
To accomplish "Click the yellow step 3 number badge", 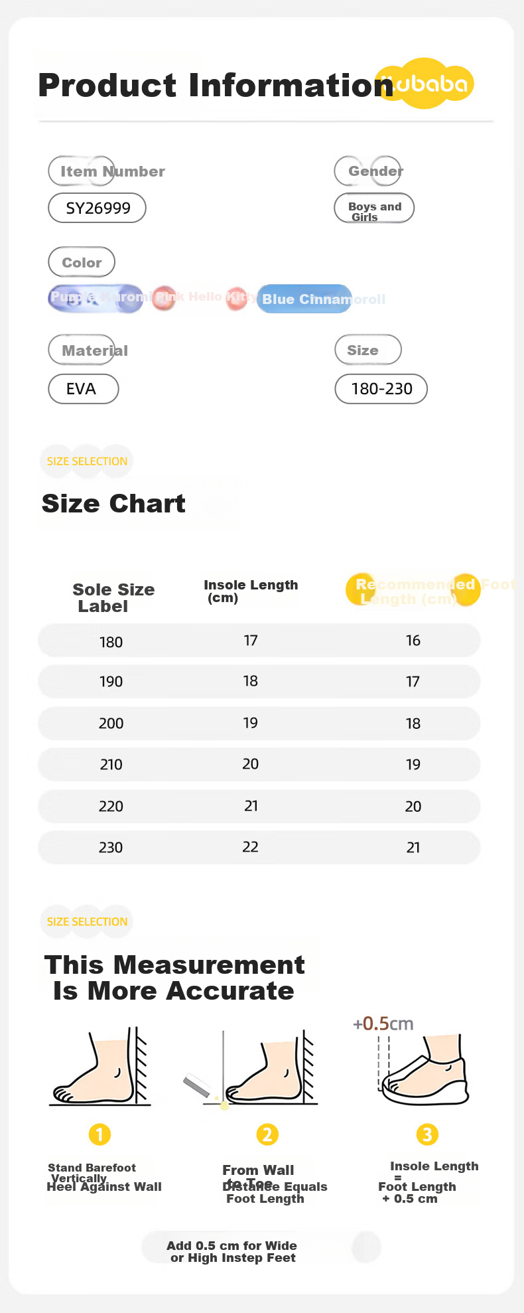I will [x=427, y=1134].
